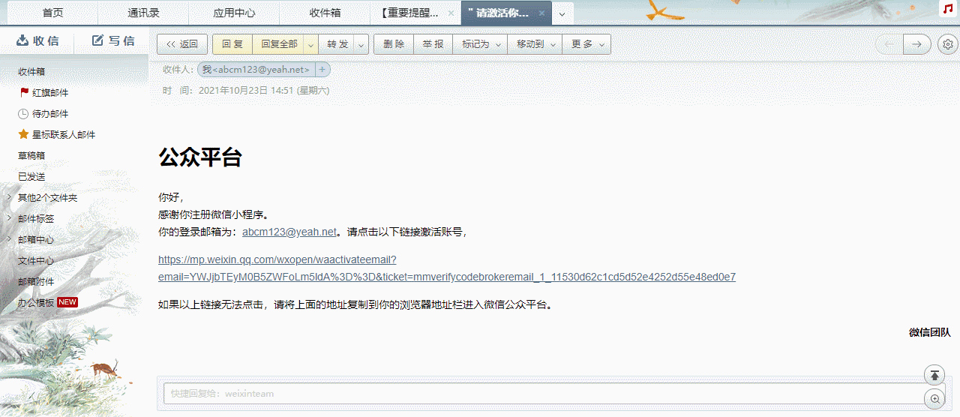Close the 重要提醒 tab
Image resolution: width=960 pixels, height=417 pixels.
tap(451, 13)
